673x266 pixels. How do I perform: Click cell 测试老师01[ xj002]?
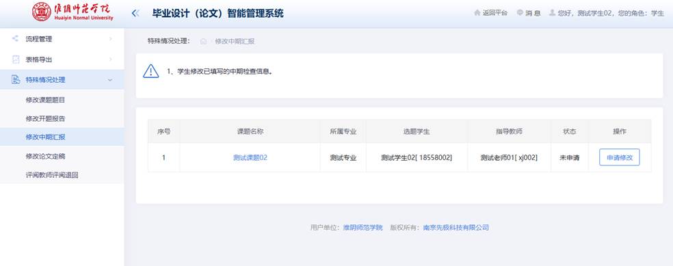coord(509,157)
